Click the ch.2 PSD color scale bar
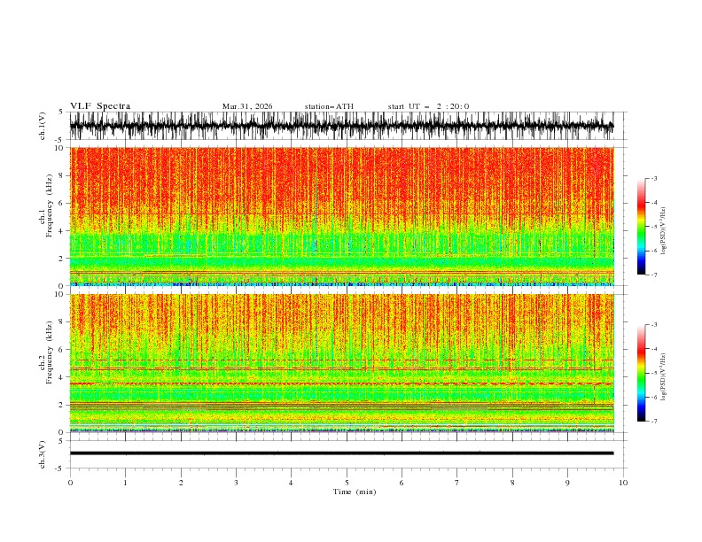The width and height of the screenshot is (702, 542). (x=641, y=373)
